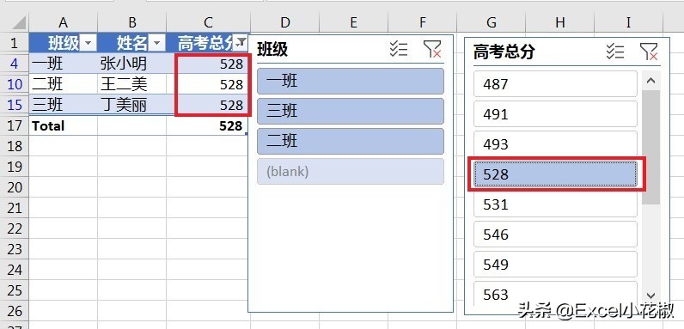Select 491 in score slicer

click(x=555, y=114)
